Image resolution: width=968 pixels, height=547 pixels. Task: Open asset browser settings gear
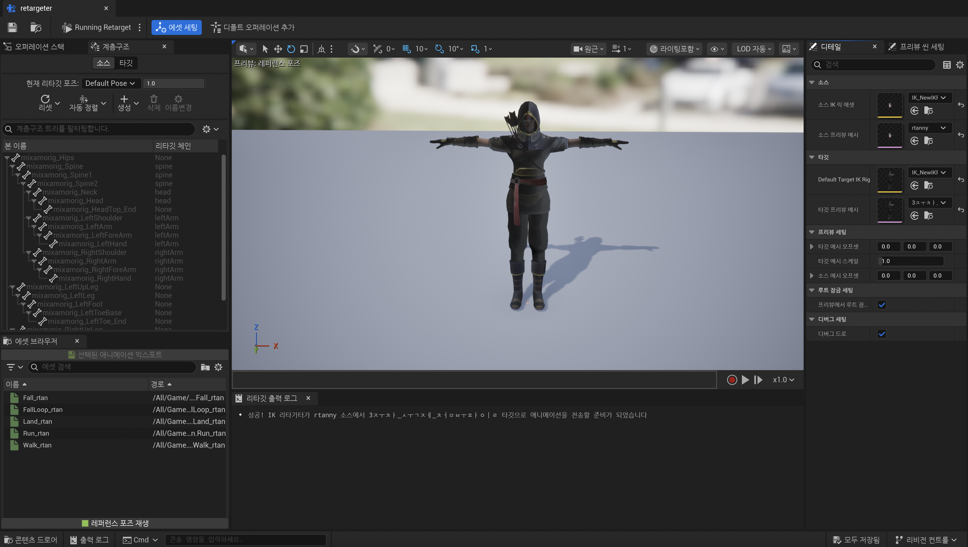click(219, 367)
